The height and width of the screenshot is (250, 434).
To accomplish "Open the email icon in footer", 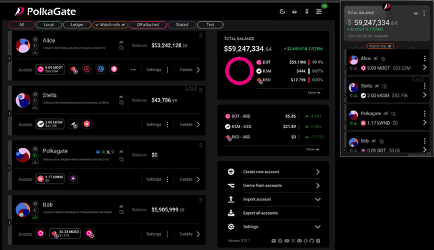I will click(x=274, y=241).
